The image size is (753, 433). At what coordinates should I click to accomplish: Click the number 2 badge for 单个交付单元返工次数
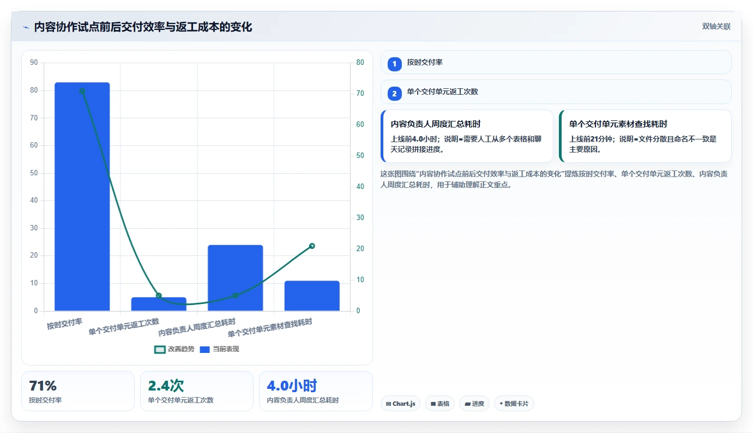pos(395,94)
